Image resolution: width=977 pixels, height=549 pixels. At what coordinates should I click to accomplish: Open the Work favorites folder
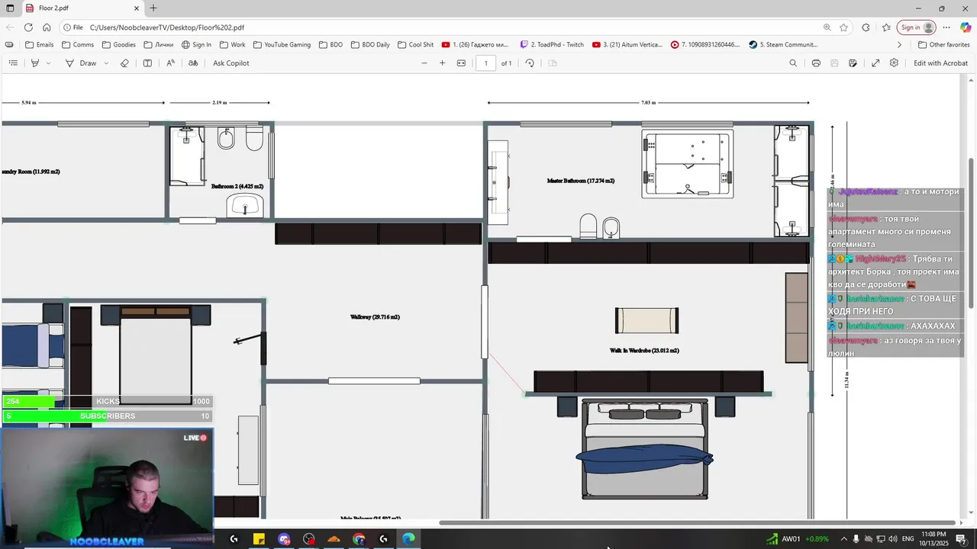coord(232,45)
